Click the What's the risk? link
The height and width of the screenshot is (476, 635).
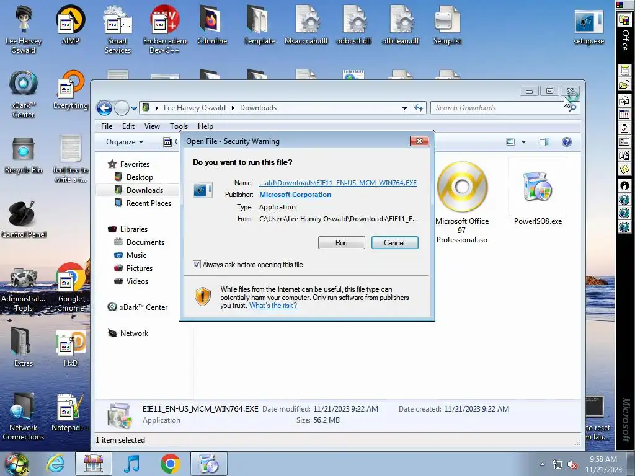coord(273,306)
